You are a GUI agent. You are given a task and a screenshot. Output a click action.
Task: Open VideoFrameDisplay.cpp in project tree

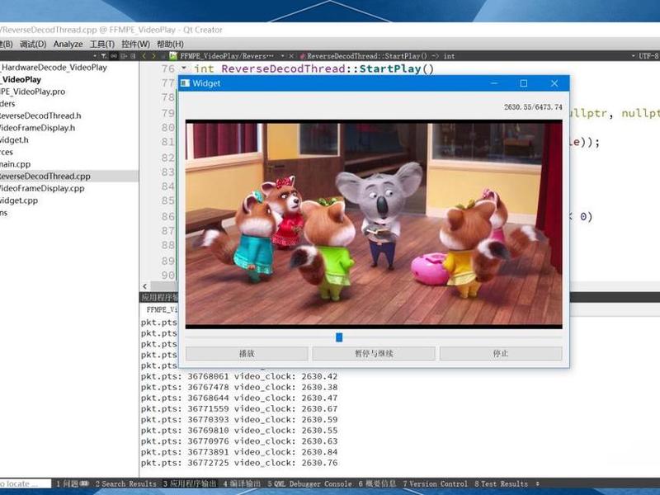click(x=42, y=188)
